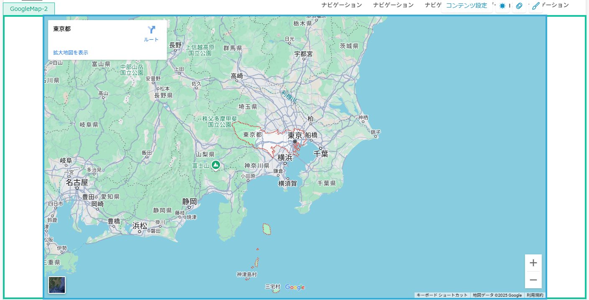The width and height of the screenshot is (589, 300).
Task: Zoom in with the plus button
Action: point(533,263)
